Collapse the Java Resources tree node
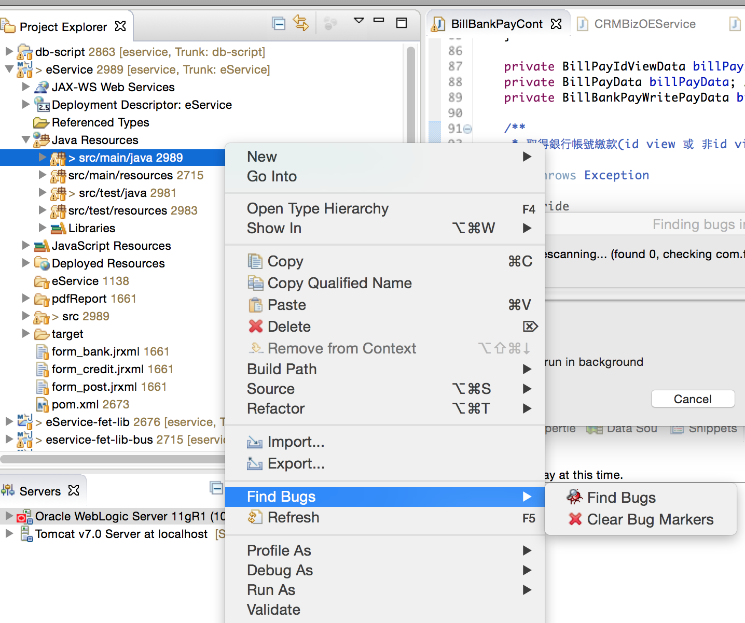 (25, 140)
